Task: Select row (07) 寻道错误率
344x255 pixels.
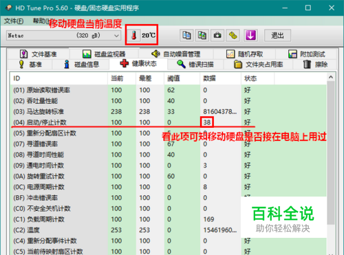Action: pyautogui.click(x=169, y=144)
